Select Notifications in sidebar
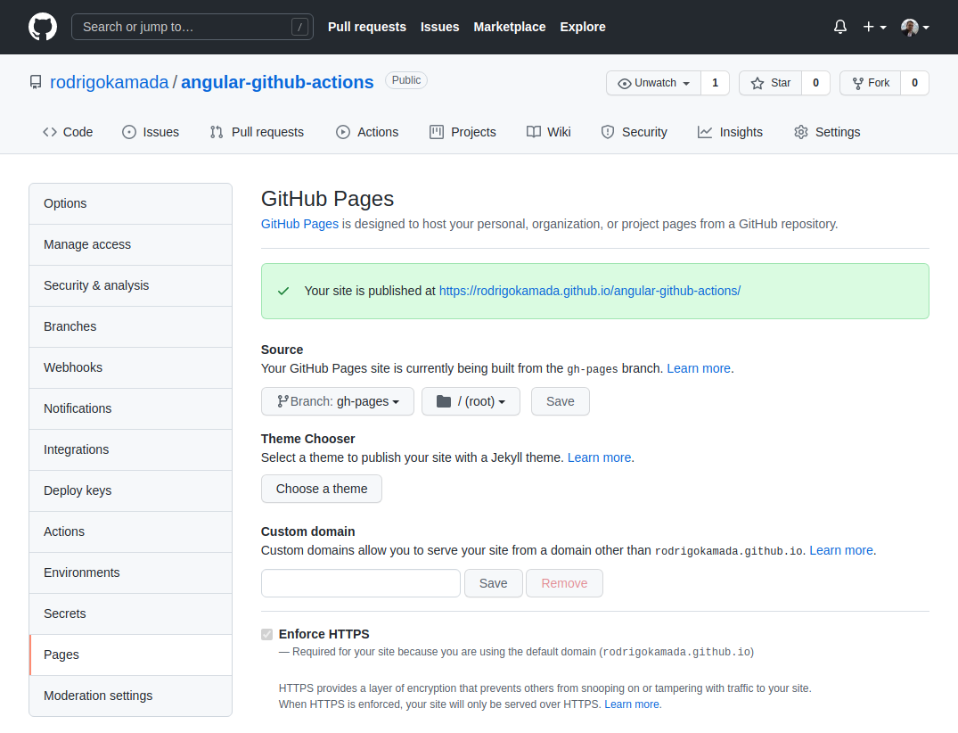 click(x=131, y=408)
